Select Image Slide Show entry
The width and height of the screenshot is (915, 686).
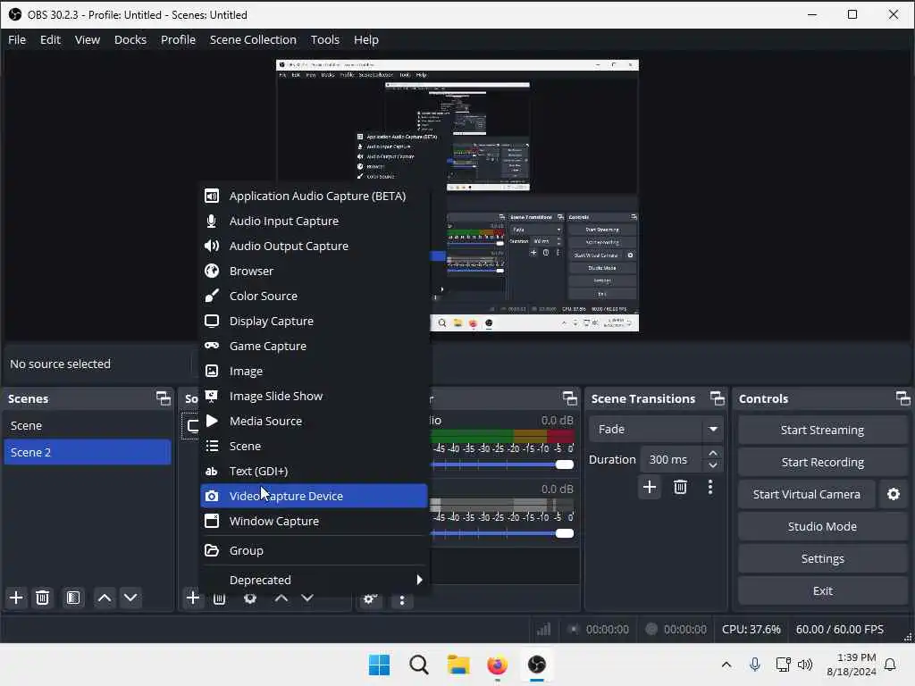[x=314, y=396]
